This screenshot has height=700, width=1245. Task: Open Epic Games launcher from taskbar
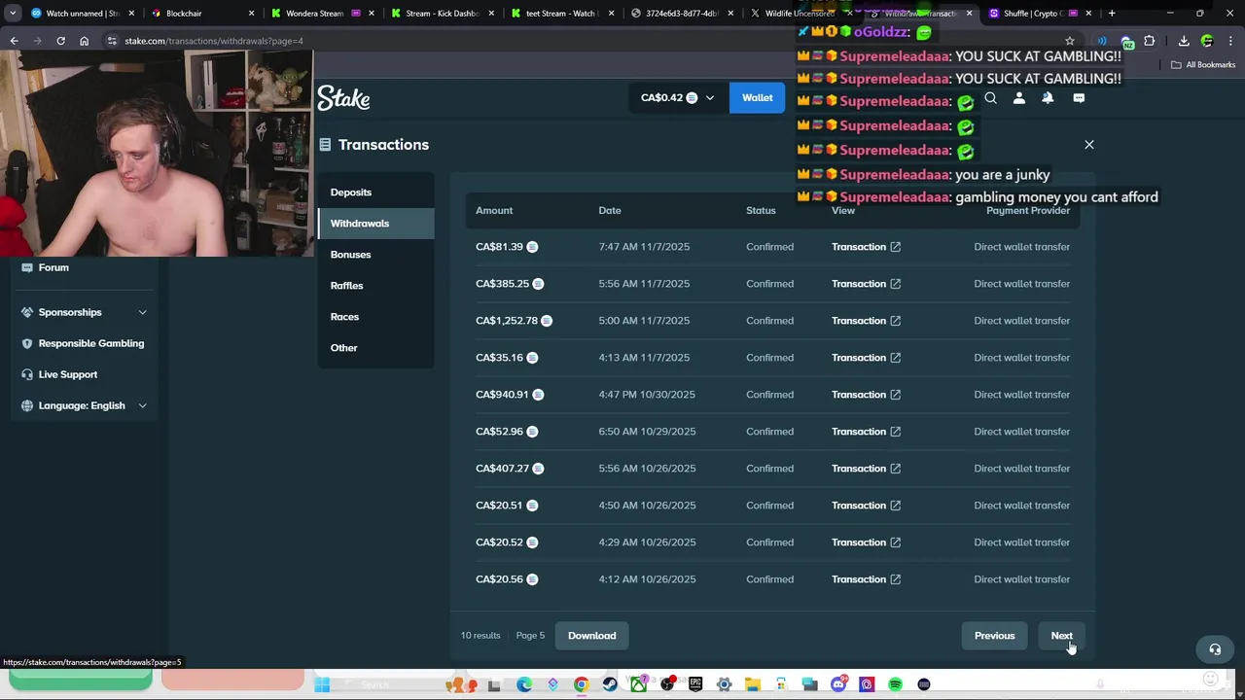[x=695, y=684]
